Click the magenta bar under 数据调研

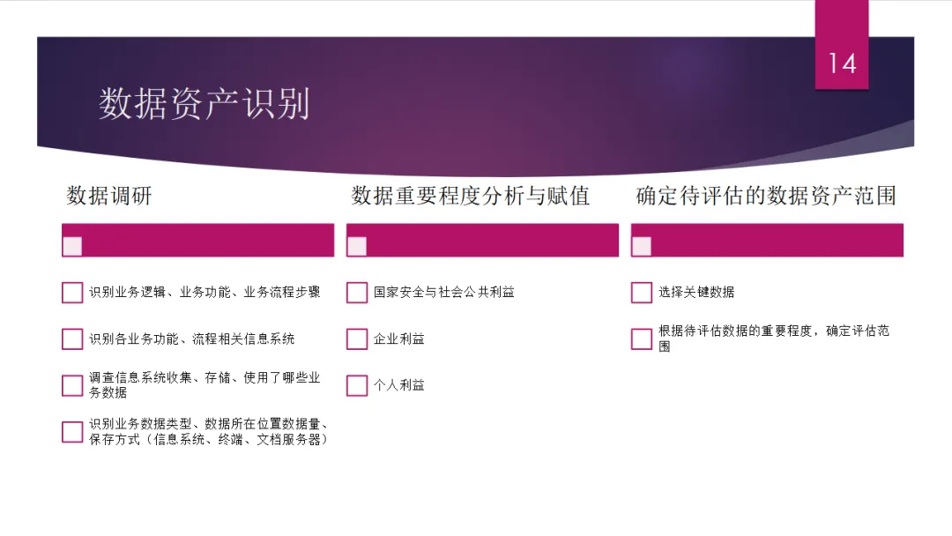[x=198, y=240]
